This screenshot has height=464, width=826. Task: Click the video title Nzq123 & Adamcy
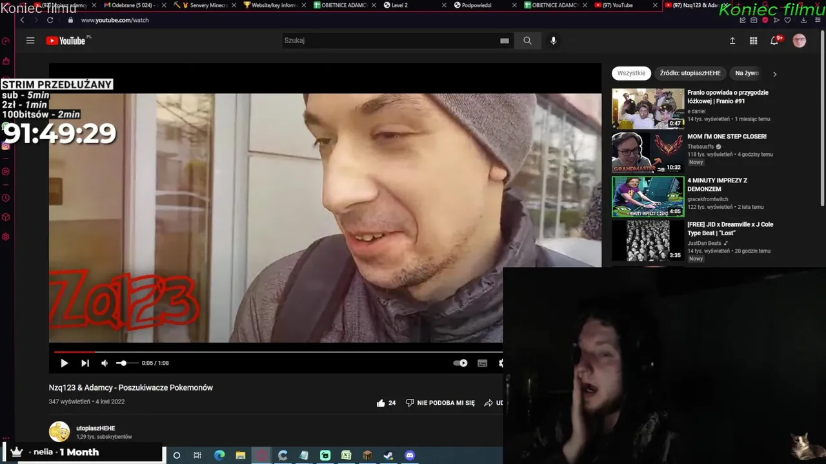pos(131,388)
